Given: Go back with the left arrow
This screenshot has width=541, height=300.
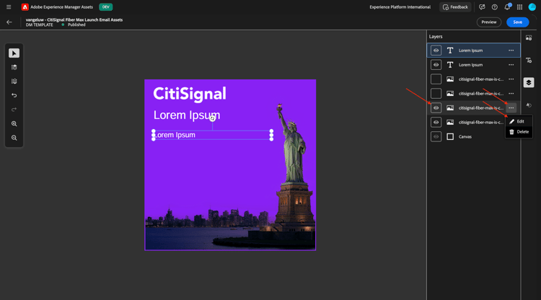Looking at the screenshot, I should [x=9, y=22].
